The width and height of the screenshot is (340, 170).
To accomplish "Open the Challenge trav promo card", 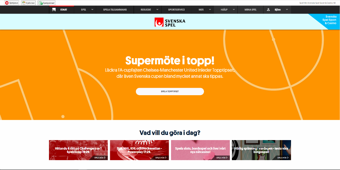I will click(78, 150).
